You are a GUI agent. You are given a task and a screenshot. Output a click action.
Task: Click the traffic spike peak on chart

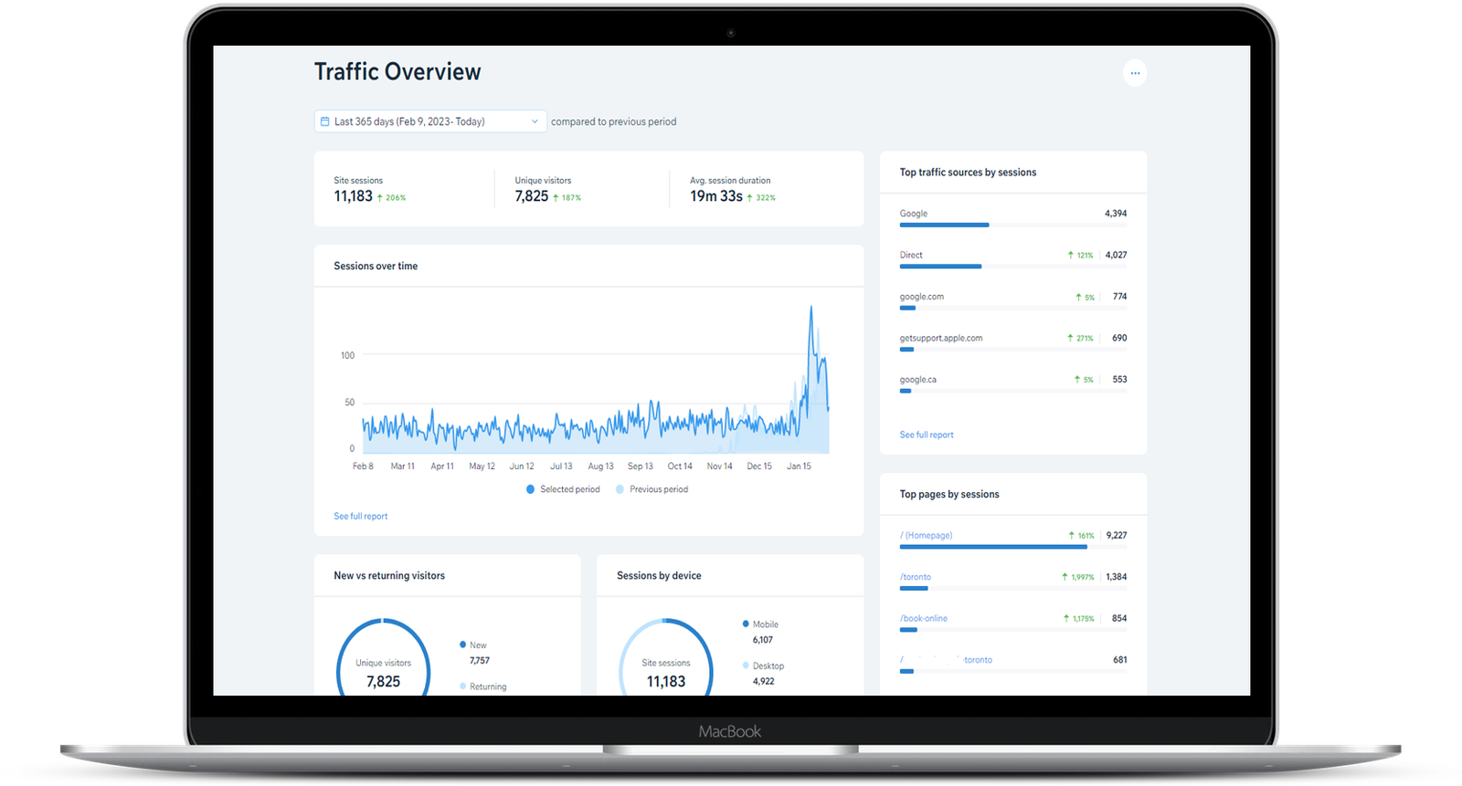point(810,309)
